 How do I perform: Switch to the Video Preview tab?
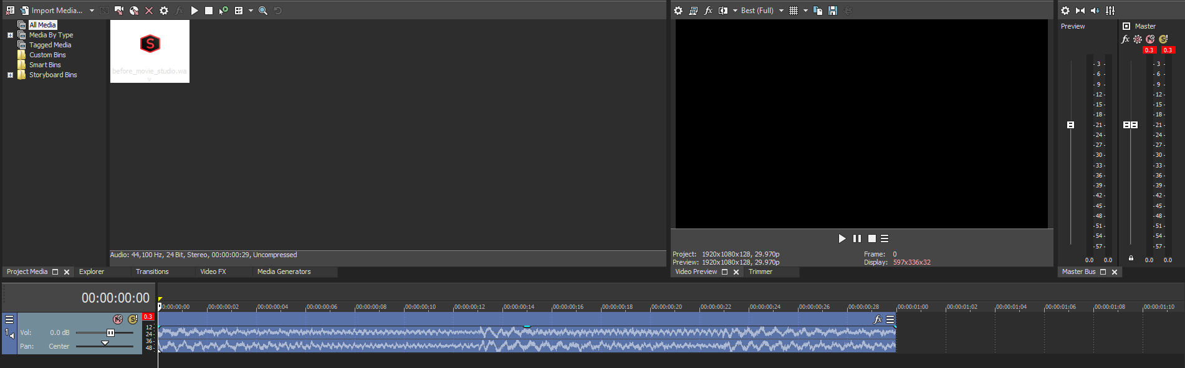pos(696,271)
